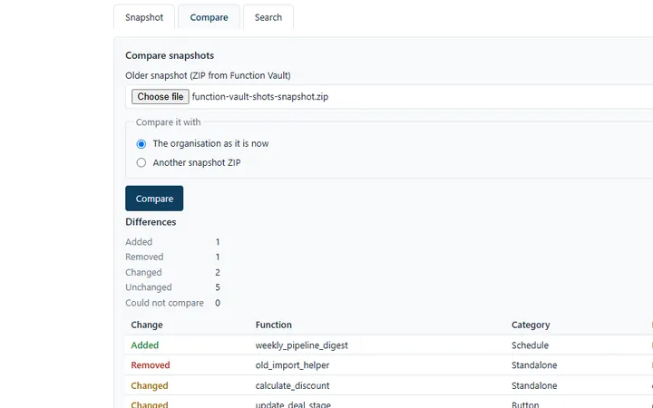Click the red Removed status cell
The height and width of the screenshot is (408, 653).
click(151, 365)
